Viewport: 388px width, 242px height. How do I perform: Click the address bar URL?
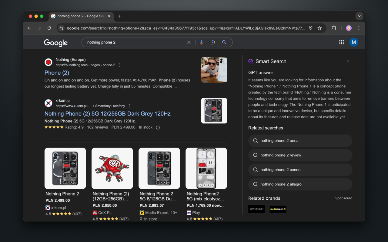click(186, 28)
